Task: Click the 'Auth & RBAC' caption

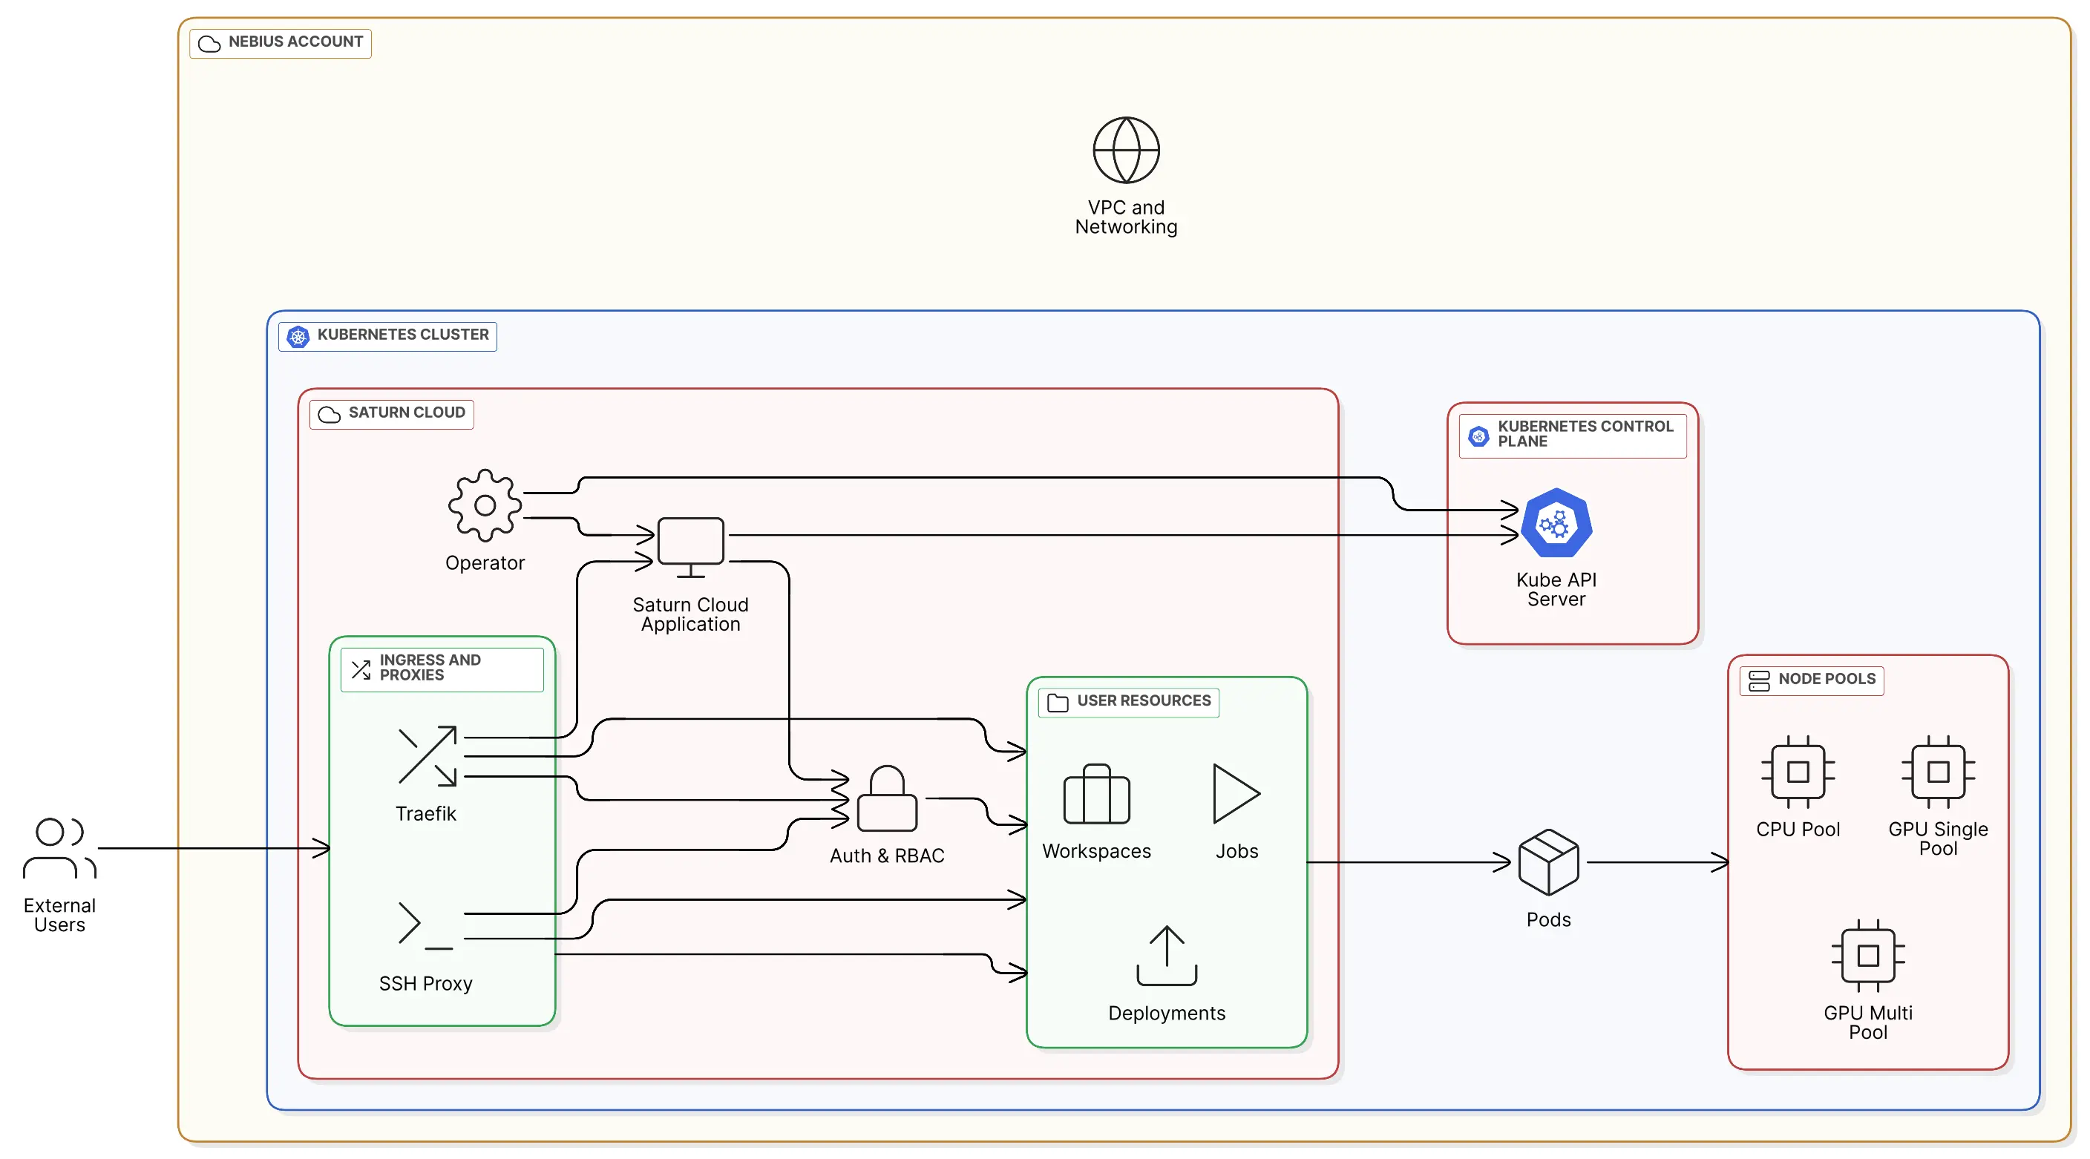Action: [x=887, y=856]
